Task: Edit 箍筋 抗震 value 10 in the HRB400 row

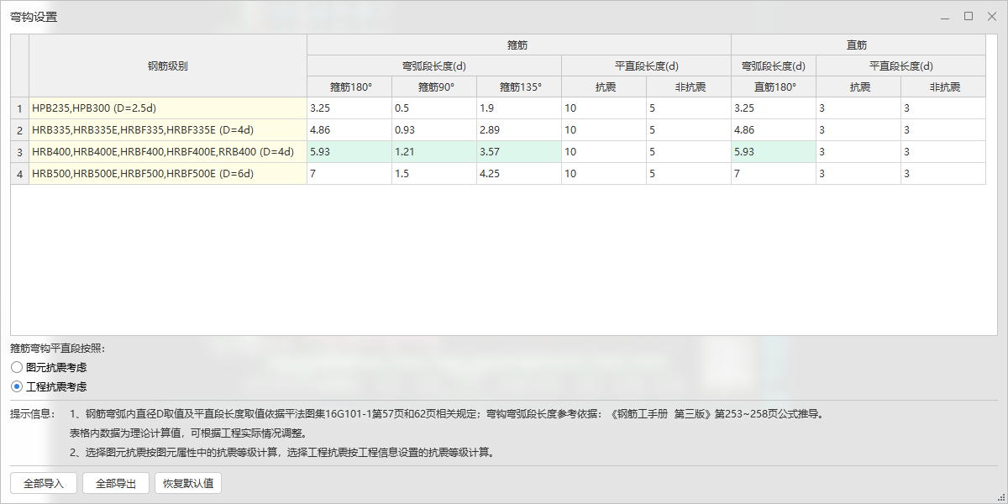Action: 604,152
